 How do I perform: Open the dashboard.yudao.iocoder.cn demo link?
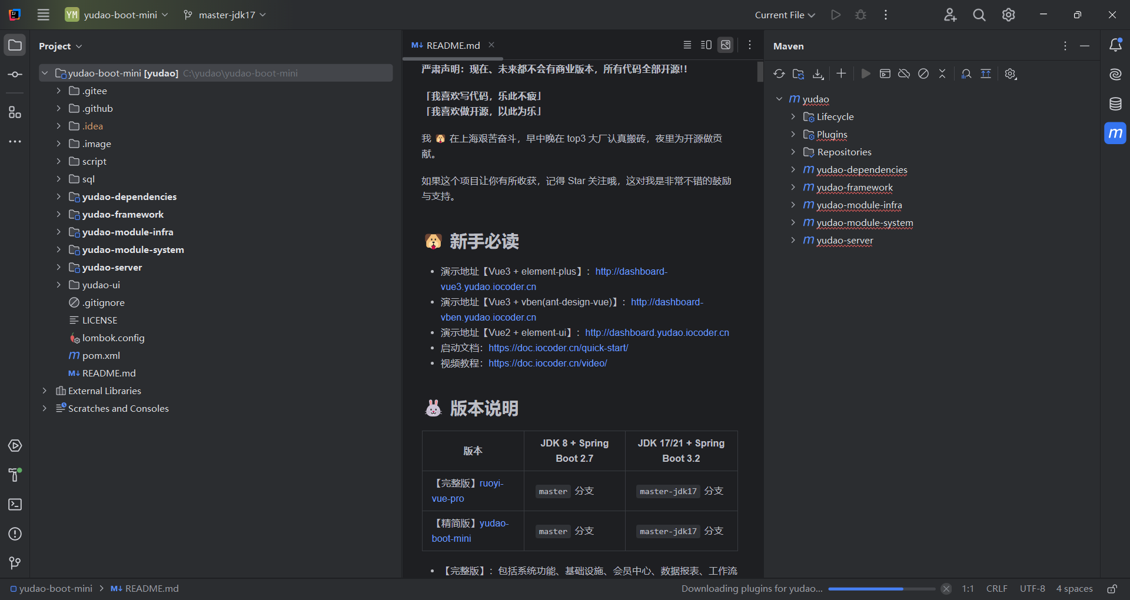coord(657,333)
